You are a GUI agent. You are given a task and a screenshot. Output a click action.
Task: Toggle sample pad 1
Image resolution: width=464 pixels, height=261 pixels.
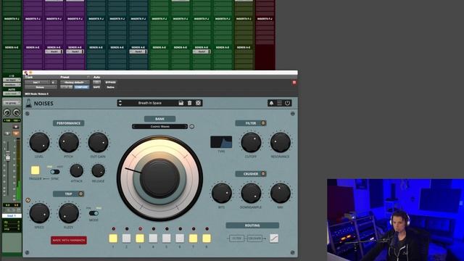(x=113, y=239)
